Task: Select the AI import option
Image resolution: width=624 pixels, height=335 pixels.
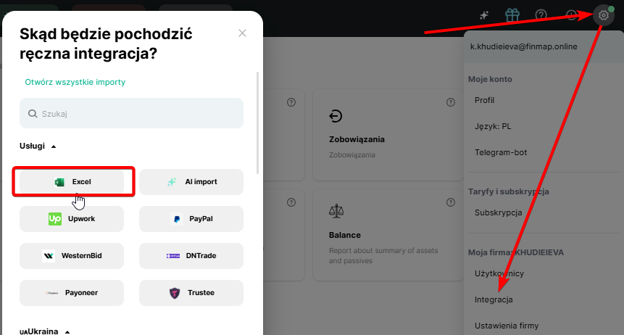Action: (x=191, y=182)
